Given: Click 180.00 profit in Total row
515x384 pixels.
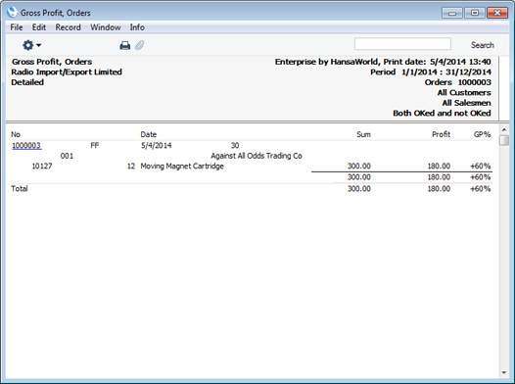Looking at the screenshot, I should click(x=439, y=188).
